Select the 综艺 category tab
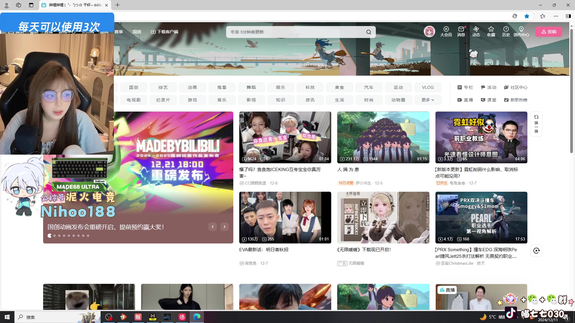The height and width of the screenshot is (323, 575). [x=163, y=87]
